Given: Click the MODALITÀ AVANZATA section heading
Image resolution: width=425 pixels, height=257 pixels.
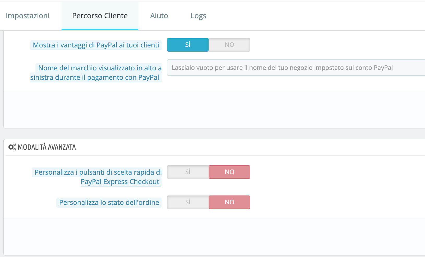Looking at the screenshot, I should point(47,147).
